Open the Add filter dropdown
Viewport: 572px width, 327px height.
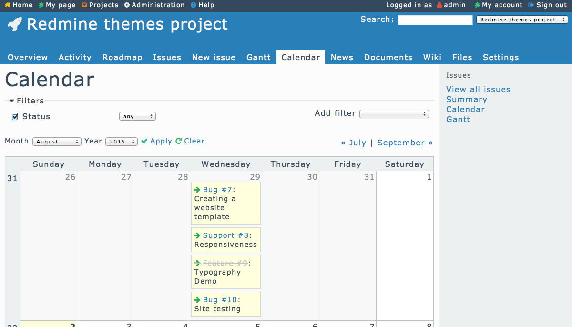click(394, 114)
